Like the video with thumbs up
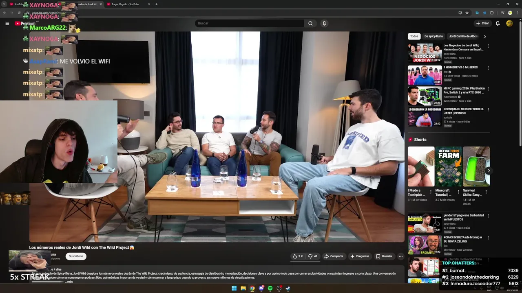Viewport: 522px width, 293px height. (298, 256)
